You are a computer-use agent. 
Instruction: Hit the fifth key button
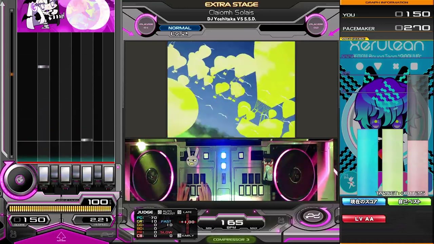tap(87, 174)
